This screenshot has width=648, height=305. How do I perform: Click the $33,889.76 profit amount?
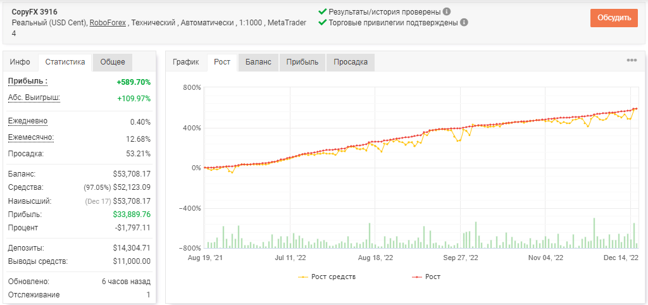coord(132,215)
